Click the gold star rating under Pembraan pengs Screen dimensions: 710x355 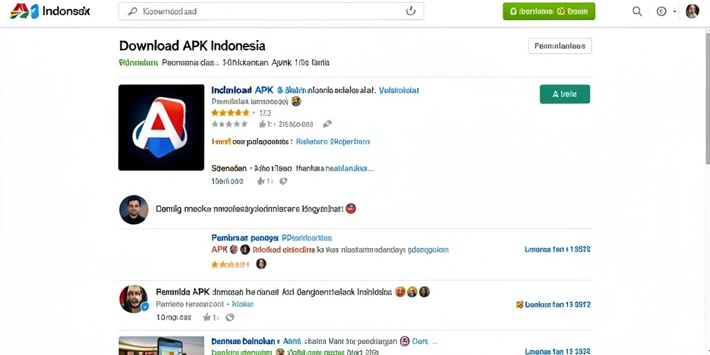(x=230, y=264)
